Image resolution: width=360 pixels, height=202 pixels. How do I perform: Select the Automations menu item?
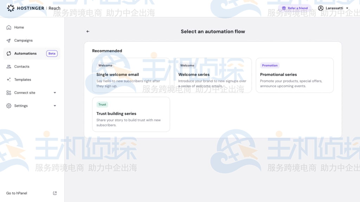point(32,53)
